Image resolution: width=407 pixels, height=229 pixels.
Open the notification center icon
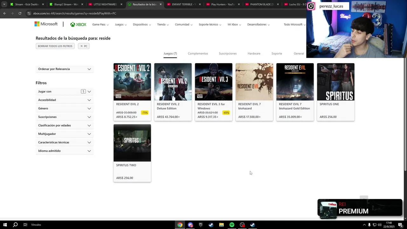coord(400,225)
